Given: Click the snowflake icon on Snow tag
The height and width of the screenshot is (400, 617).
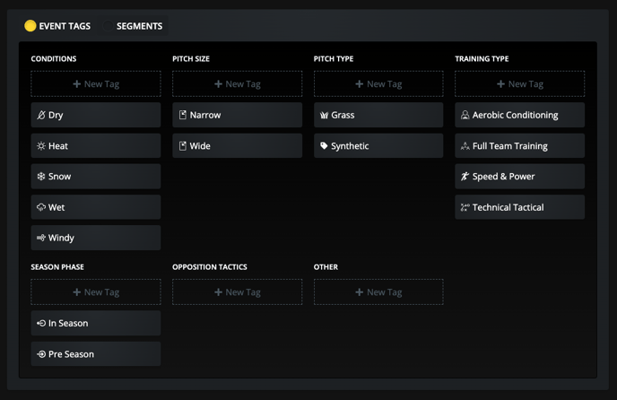Looking at the screenshot, I should tap(41, 177).
